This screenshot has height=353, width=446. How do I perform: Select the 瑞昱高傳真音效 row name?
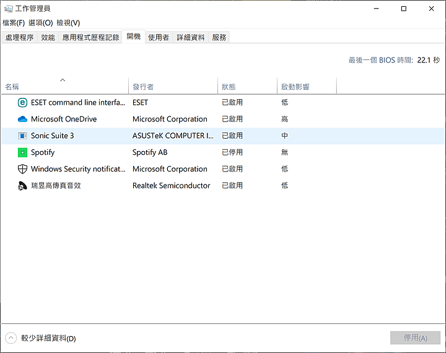pyautogui.click(x=56, y=186)
